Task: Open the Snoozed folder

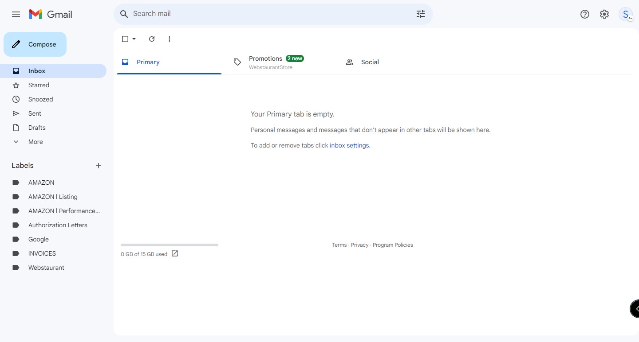Action: [53, 99]
